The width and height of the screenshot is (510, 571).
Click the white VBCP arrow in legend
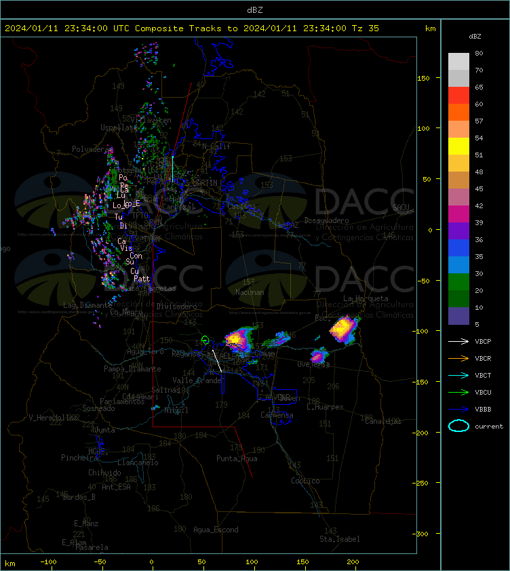(458, 341)
